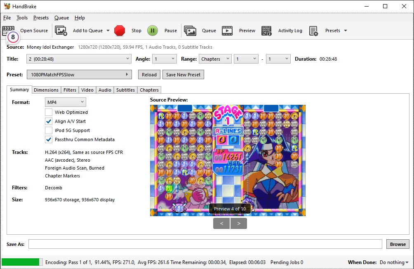Image resolution: width=414 pixels, height=269 pixels.
Task: Open the Activity Log icon
Action: click(x=266, y=31)
